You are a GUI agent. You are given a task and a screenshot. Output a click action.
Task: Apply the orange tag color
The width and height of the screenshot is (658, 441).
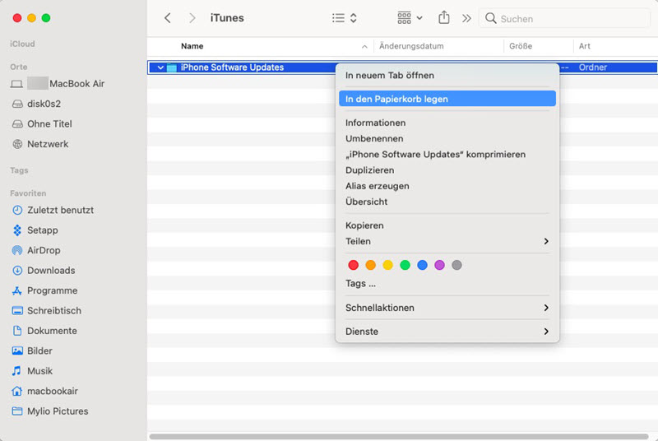point(371,265)
